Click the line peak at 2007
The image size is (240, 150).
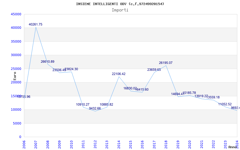click(x=36, y=27)
